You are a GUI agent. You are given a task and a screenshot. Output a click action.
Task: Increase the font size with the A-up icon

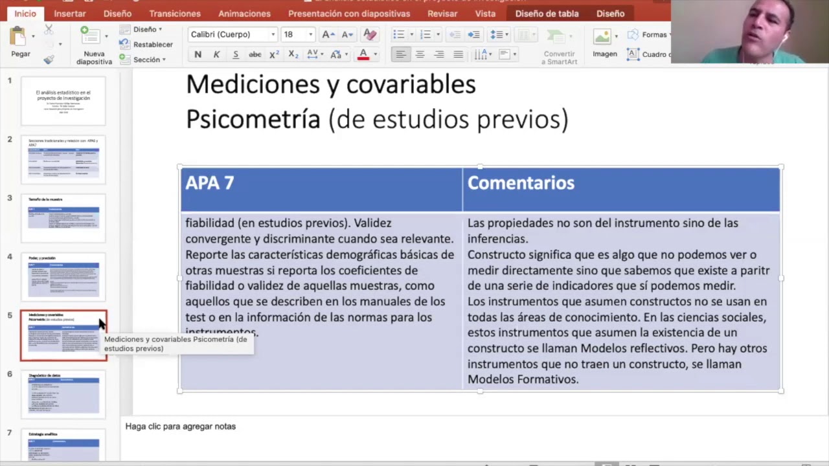(328, 34)
